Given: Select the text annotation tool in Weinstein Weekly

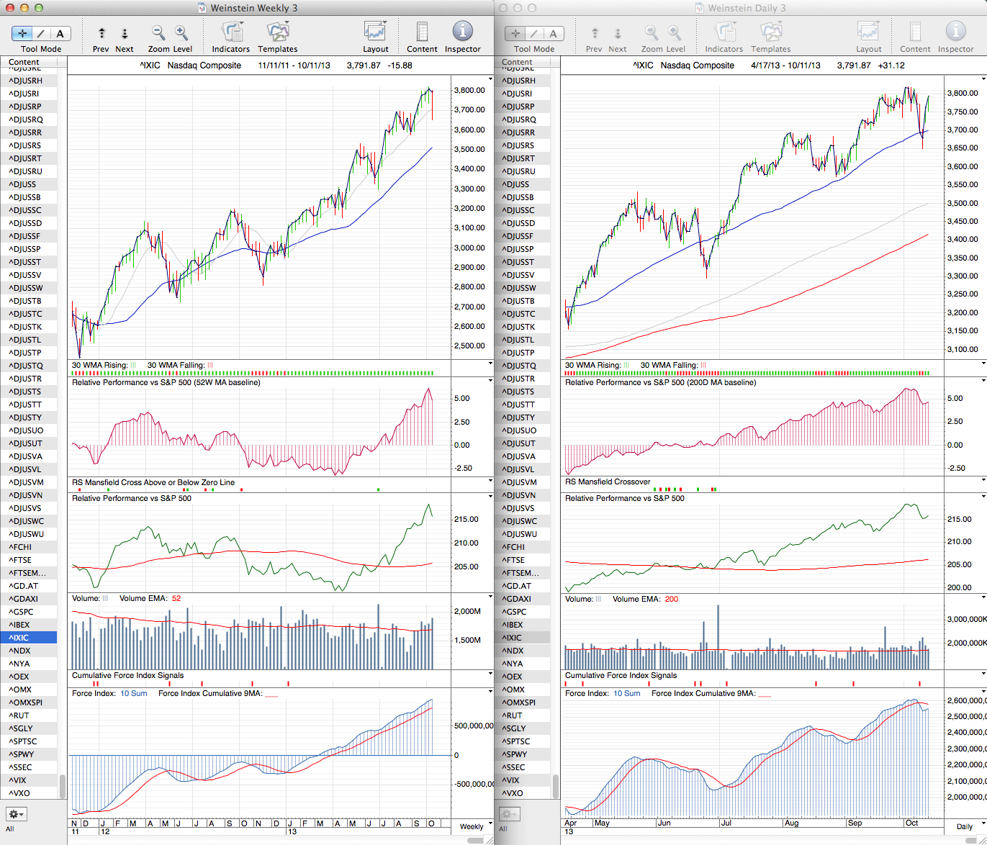Looking at the screenshot, I should (x=60, y=33).
